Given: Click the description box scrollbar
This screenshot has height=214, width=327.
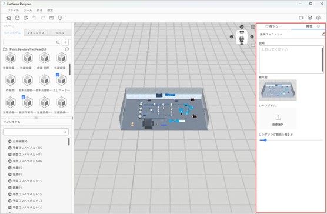Looking at the screenshot, I should (322, 59).
